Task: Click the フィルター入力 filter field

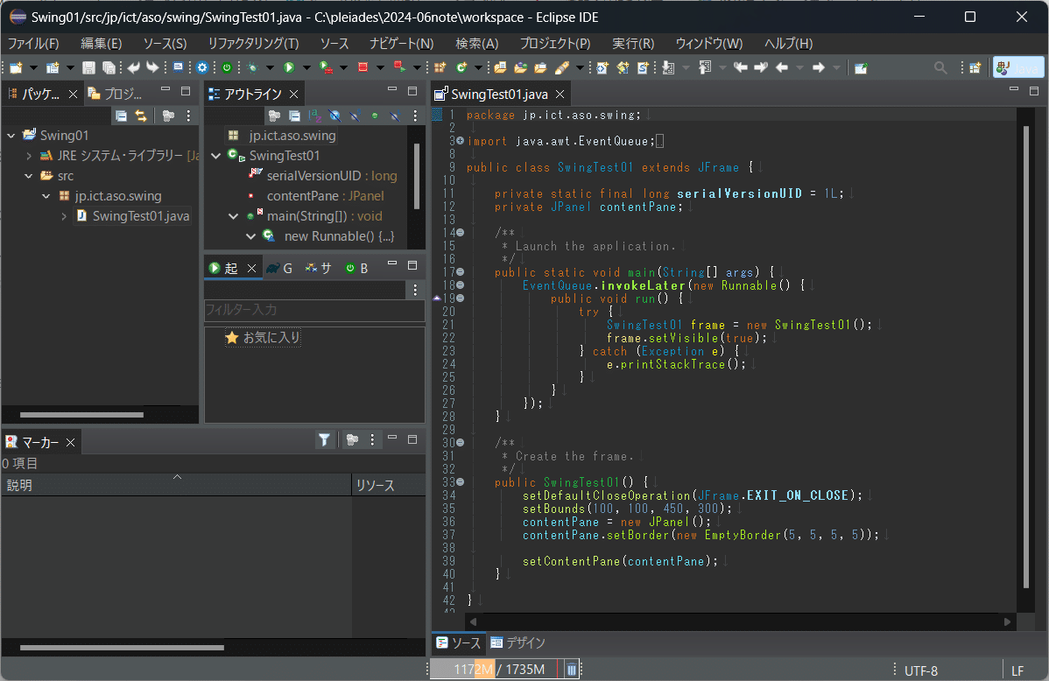Action: [x=314, y=311]
